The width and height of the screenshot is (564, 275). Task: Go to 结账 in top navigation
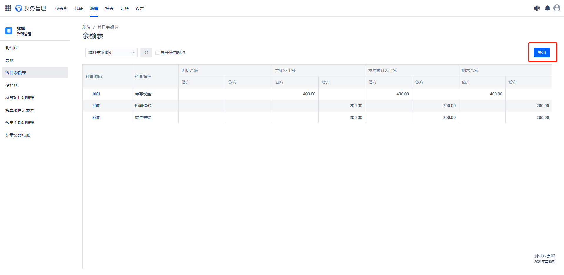point(125,9)
